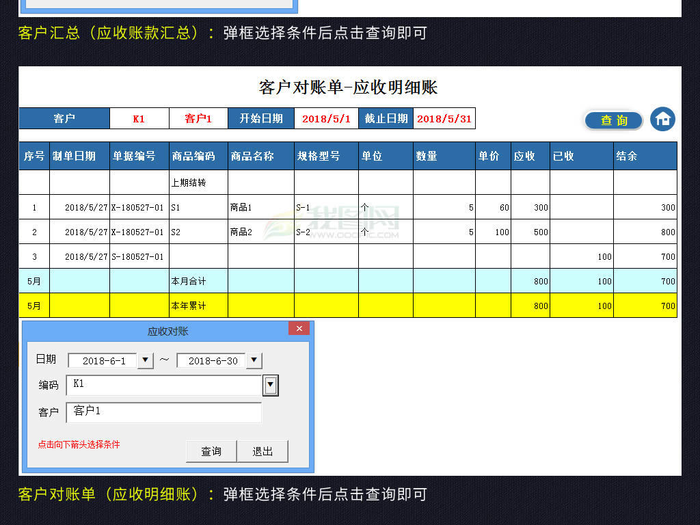The height and width of the screenshot is (525, 700).
Task: Expand the 编码 customer code dropdown
Action: [270, 386]
